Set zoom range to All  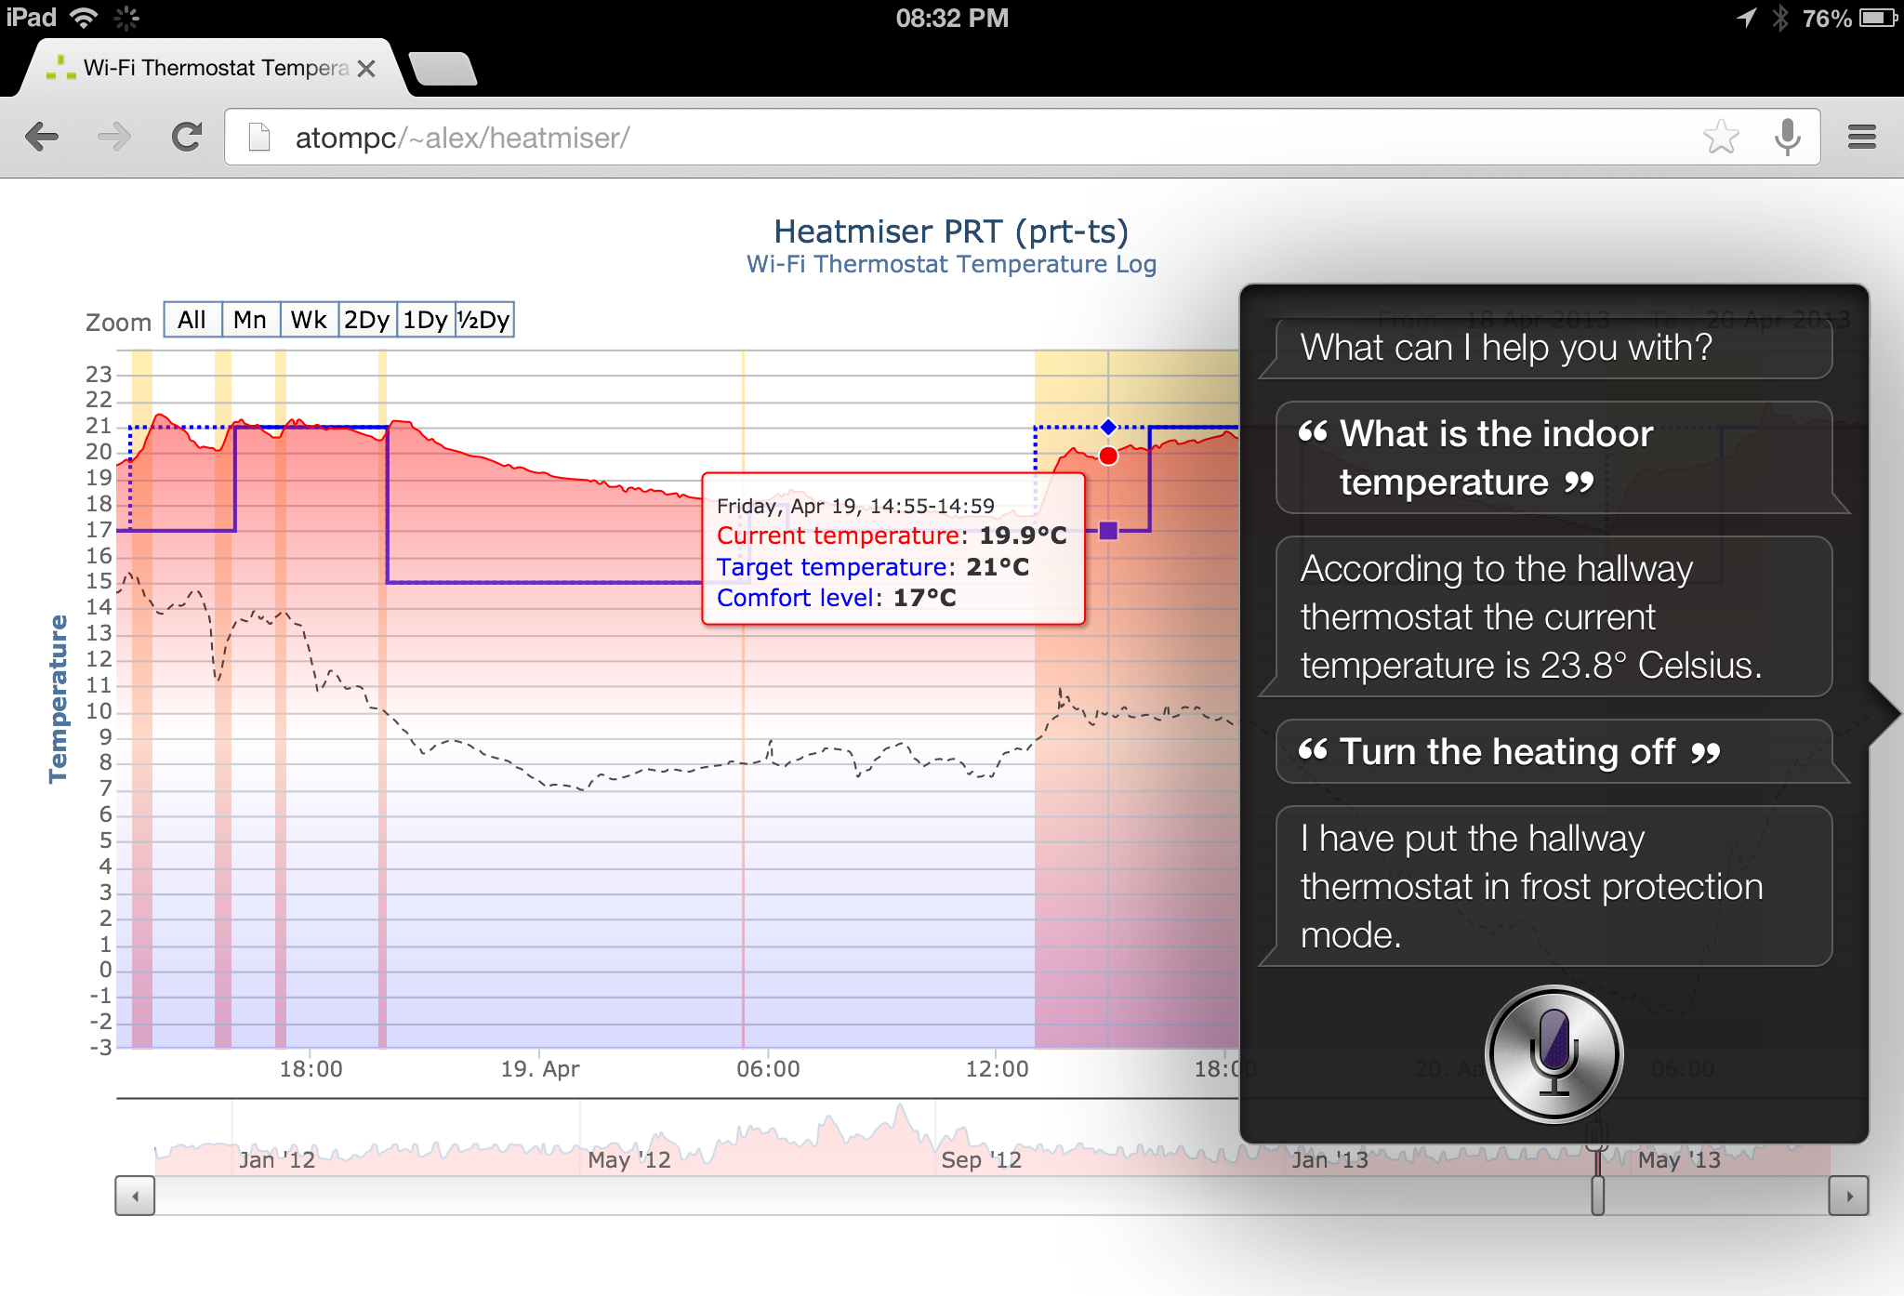(192, 320)
